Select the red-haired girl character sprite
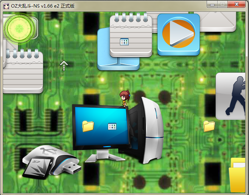The image size is (249, 195). (x=125, y=99)
